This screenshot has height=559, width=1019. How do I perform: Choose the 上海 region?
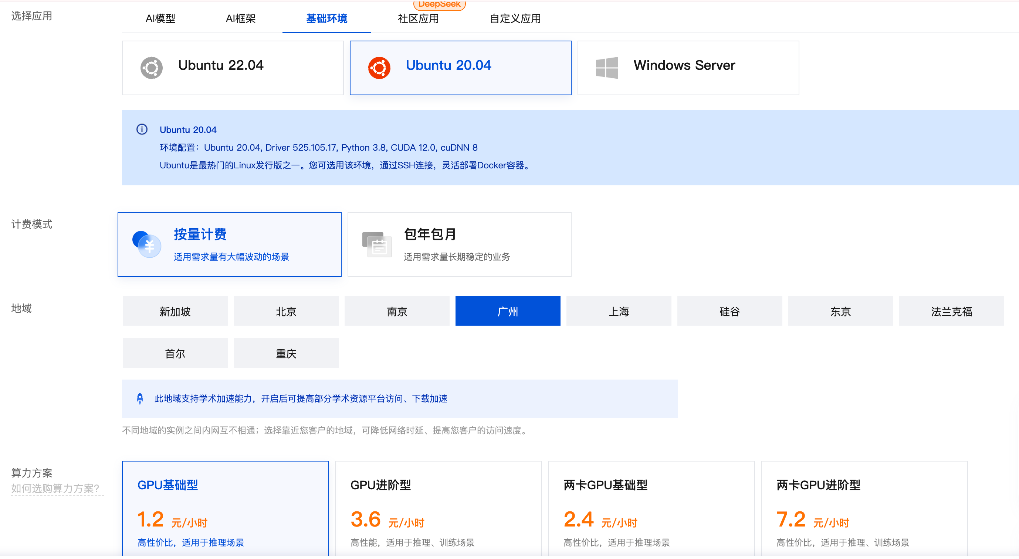pos(619,311)
